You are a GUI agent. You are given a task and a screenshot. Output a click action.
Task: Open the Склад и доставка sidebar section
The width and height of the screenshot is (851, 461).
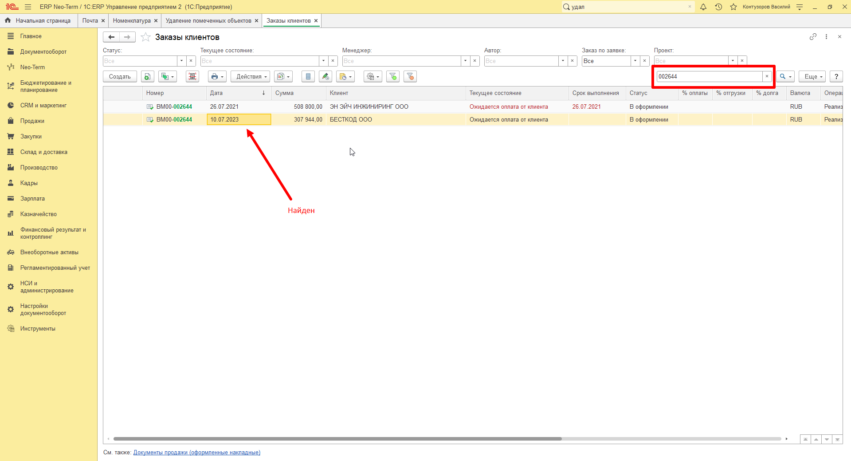tap(44, 152)
